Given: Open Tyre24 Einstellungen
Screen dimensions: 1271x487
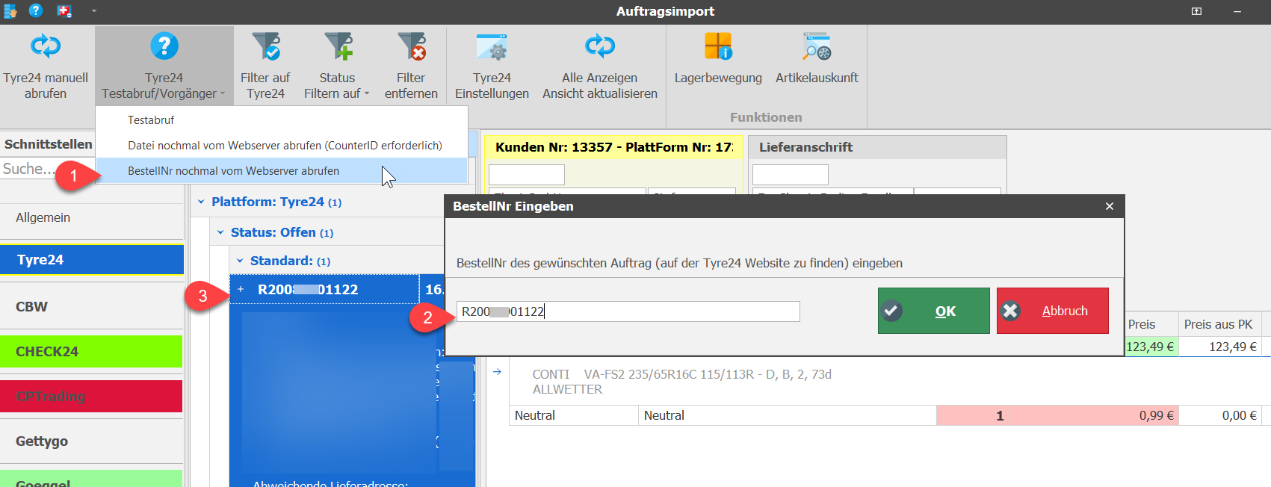Looking at the screenshot, I should tap(492, 66).
